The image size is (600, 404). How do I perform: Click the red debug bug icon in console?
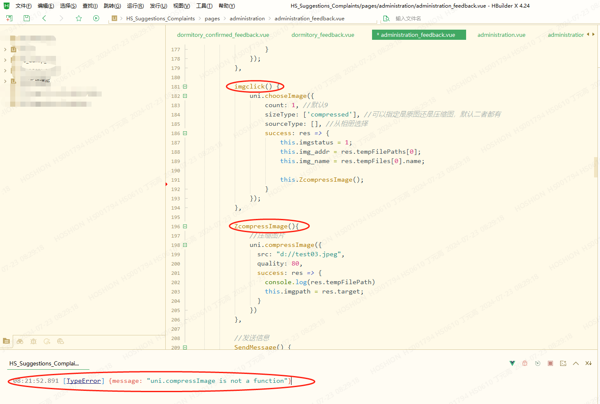[x=525, y=363]
